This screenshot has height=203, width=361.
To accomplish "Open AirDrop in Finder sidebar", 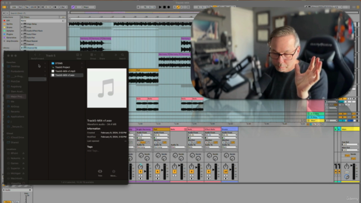I will [x=16, y=107].
